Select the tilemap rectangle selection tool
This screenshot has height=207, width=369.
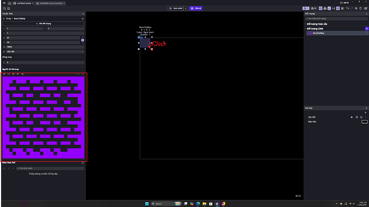(x=9, y=74)
